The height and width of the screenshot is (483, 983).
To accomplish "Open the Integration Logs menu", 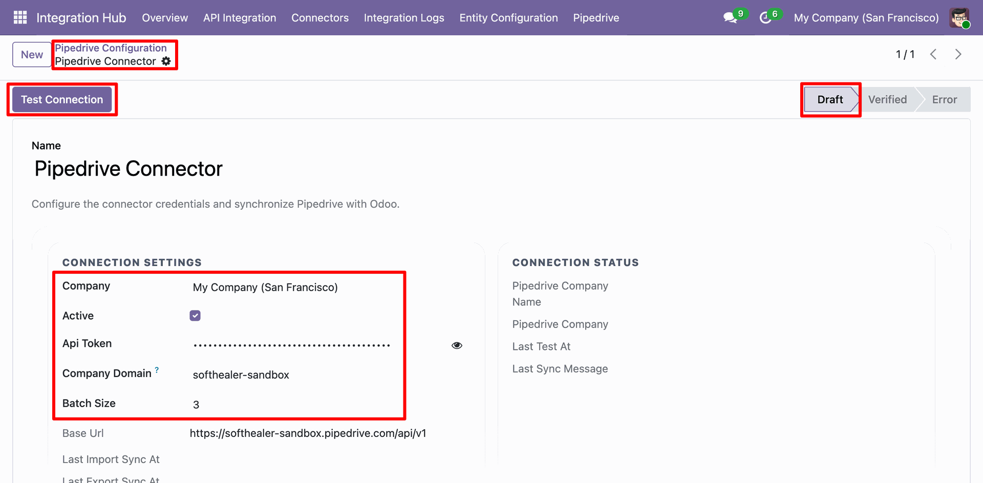I will pos(404,17).
